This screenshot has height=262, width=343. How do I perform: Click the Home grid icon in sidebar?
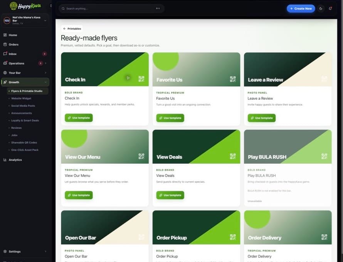(5, 35)
